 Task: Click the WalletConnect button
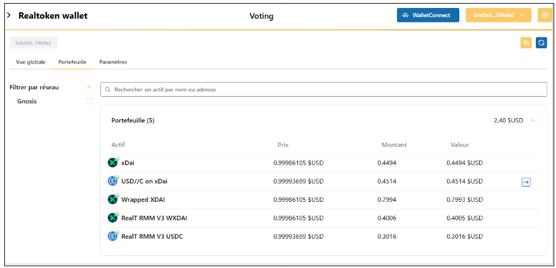428,15
